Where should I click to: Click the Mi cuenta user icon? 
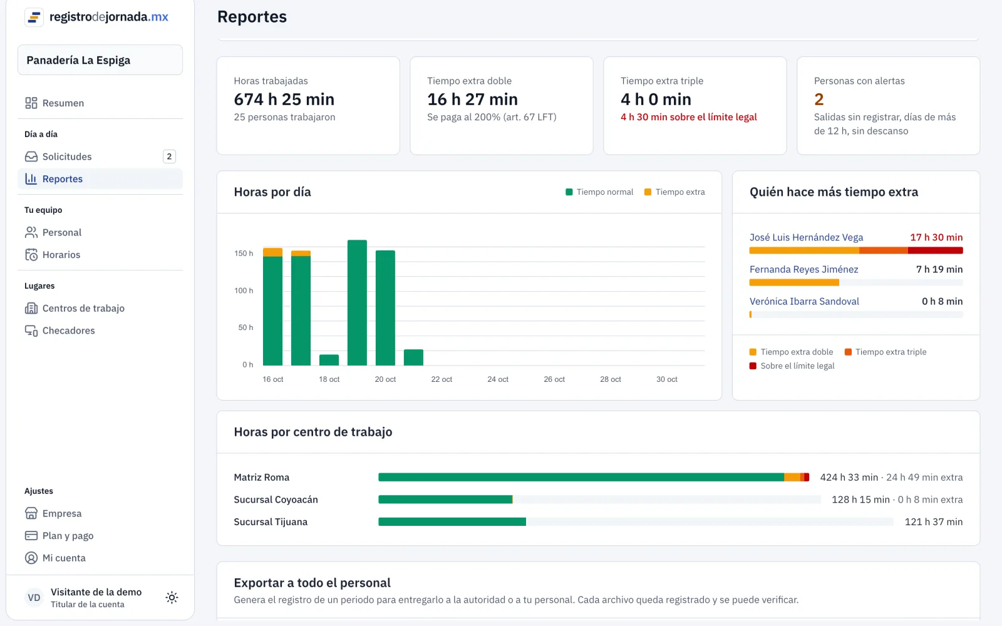coord(31,558)
